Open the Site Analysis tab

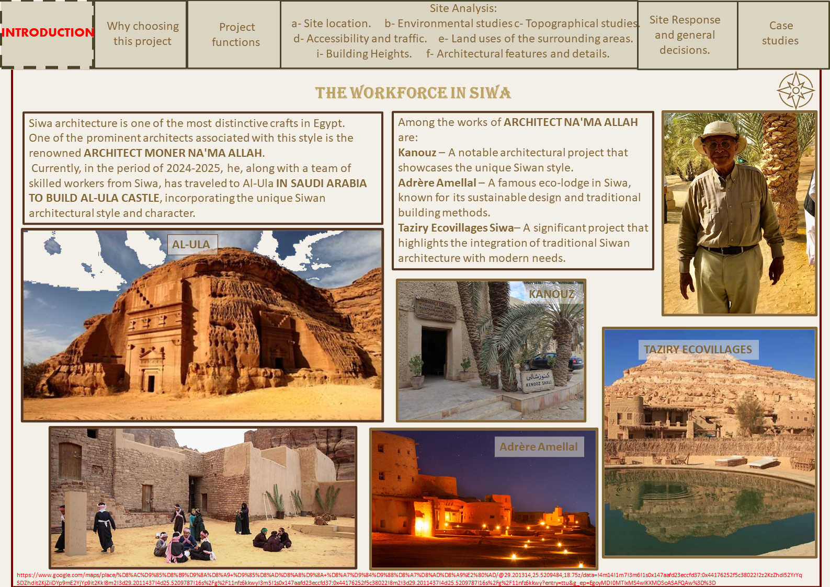coord(459,34)
